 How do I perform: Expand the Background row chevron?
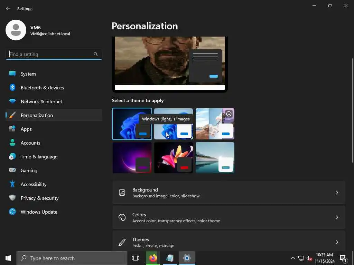click(x=337, y=193)
